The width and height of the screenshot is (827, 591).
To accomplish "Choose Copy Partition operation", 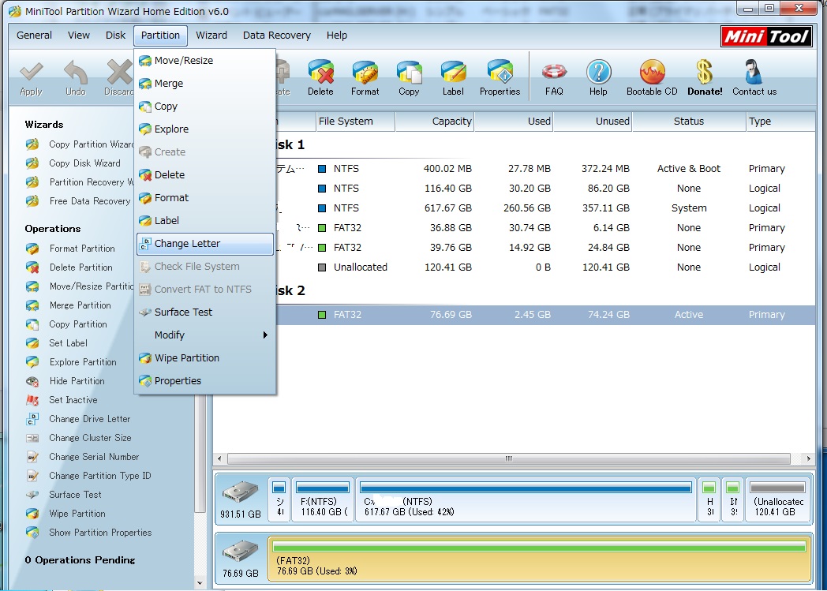I will [78, 324].
